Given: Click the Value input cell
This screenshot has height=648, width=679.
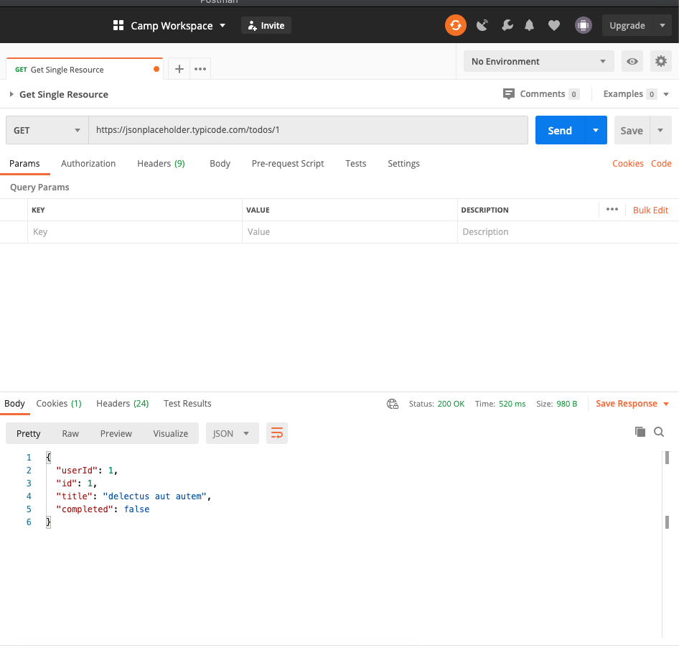Looking at the screenshot, I should 350,232.
